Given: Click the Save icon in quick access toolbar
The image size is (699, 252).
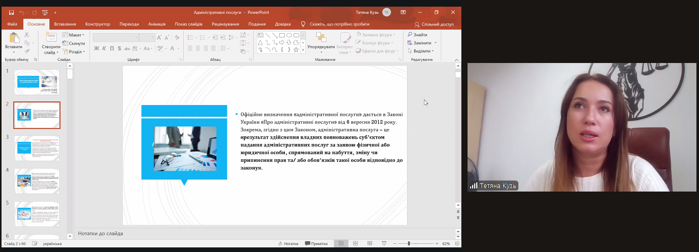Looking at the screenshot, I should (x=11, y=12).
